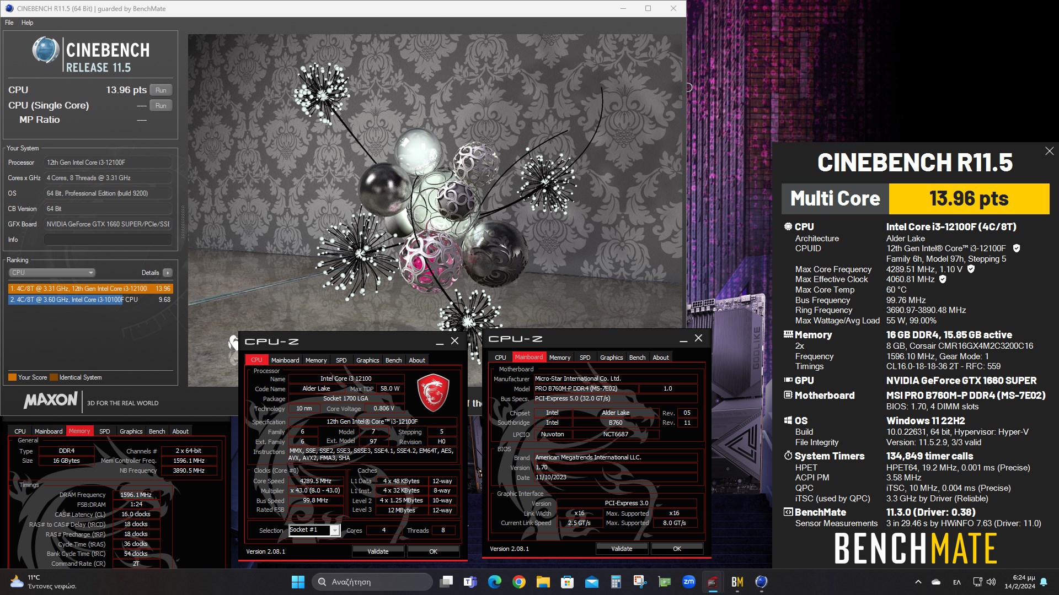Click the shield next to Max Core Frequency
This screenshot has height=595, width=1059.
pos(971,269)
